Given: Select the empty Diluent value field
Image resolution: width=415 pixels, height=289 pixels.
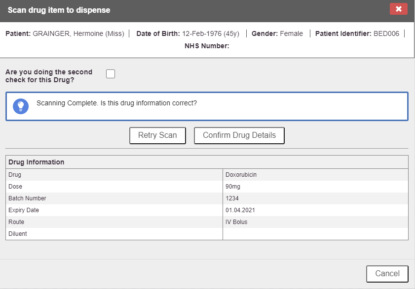Looking at the screenshot, I should [316, 234].
